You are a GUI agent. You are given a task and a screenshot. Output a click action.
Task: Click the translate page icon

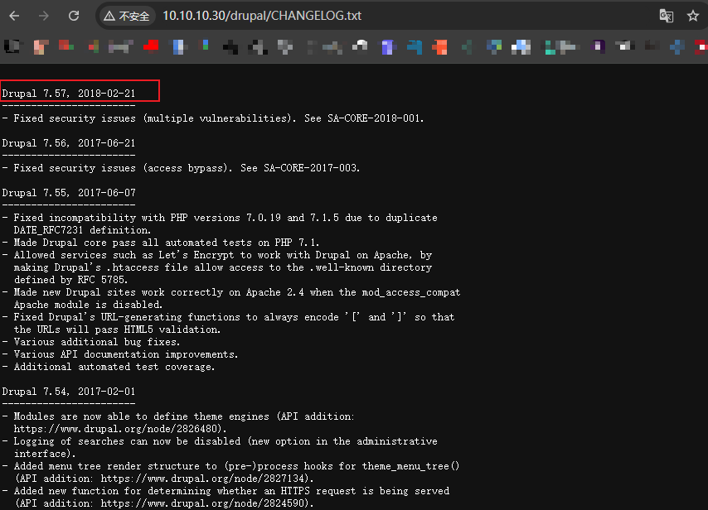(666, 17)
